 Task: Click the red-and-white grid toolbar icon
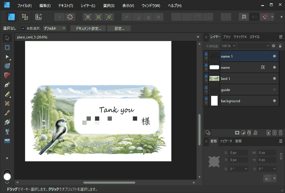point(244,17)
